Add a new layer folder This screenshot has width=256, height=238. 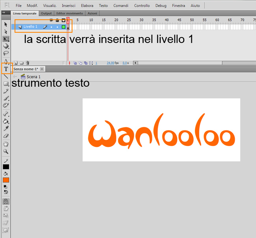click(x=22, y=63)
